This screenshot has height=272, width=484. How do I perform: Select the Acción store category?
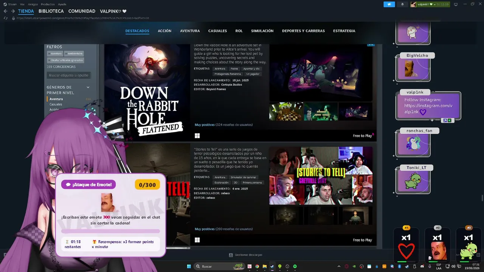tap(164, 31)
